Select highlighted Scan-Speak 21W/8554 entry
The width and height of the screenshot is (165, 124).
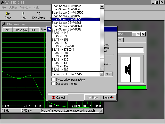[76, 19]
